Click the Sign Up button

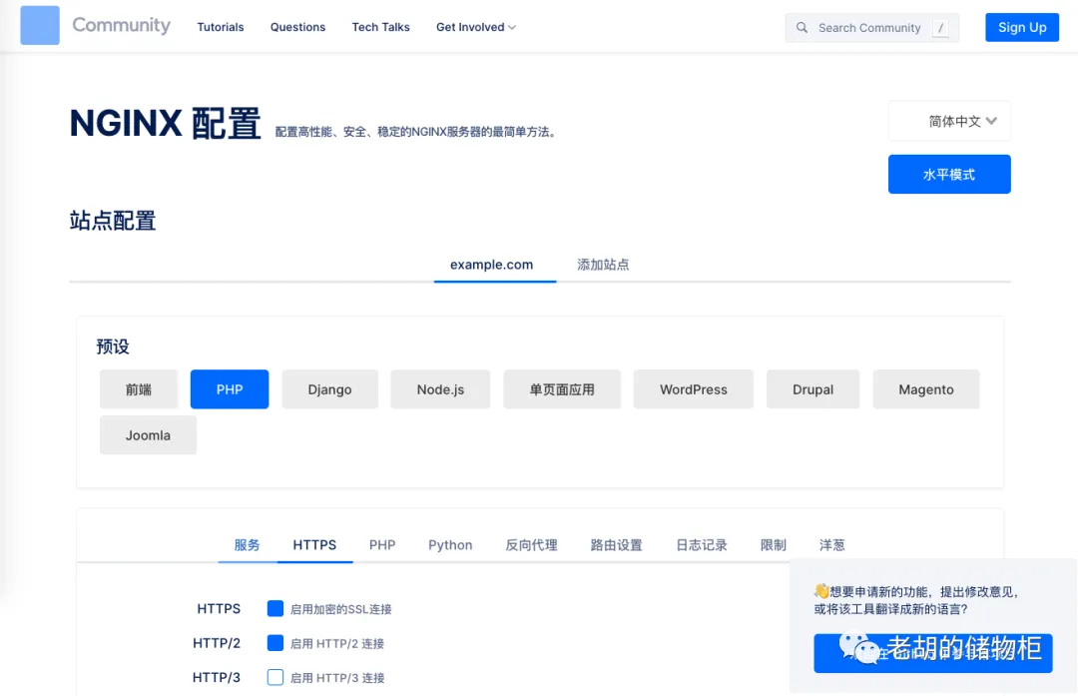pyautogui.click(x=1022, y=28)
